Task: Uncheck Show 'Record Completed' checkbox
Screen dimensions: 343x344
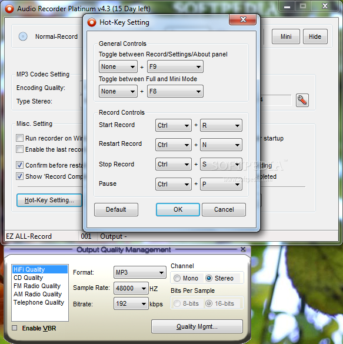Action: (x=19, y=176)
